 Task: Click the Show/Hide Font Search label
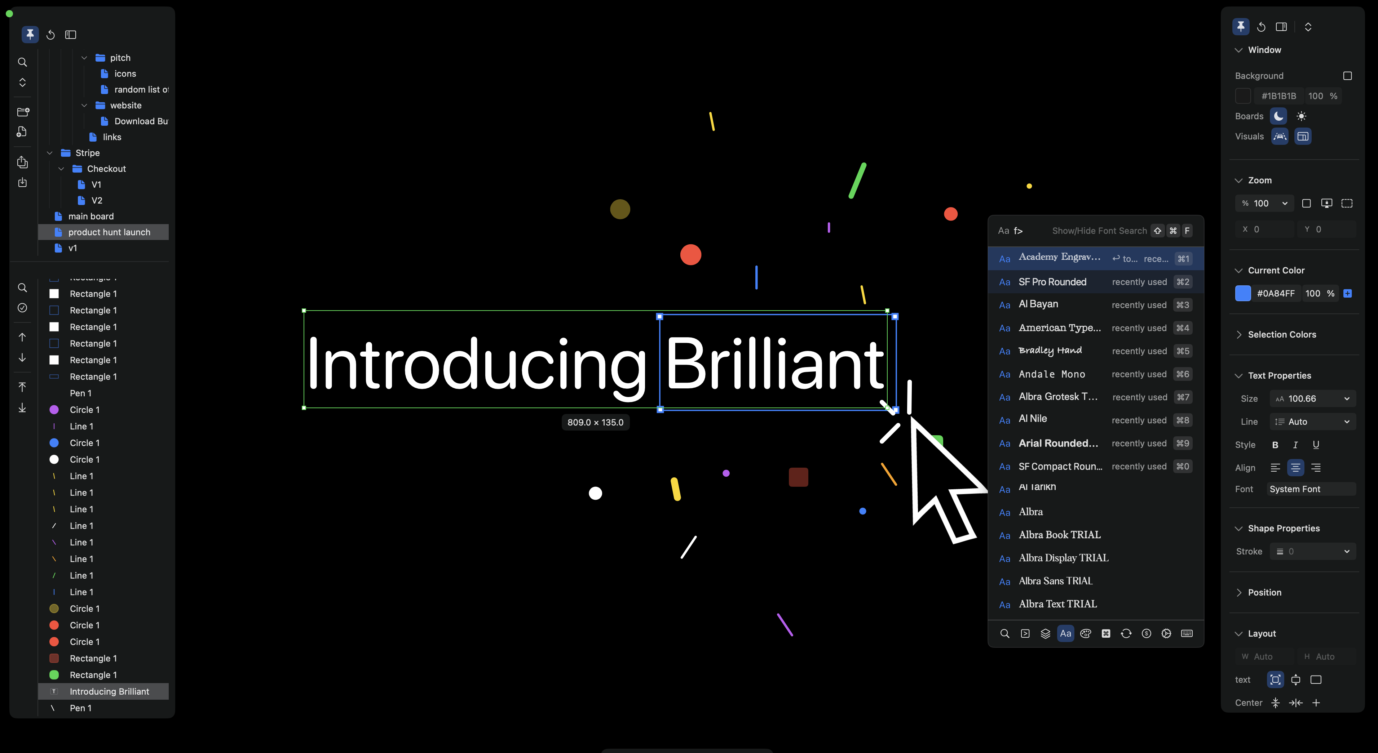tap(1099, 231)
